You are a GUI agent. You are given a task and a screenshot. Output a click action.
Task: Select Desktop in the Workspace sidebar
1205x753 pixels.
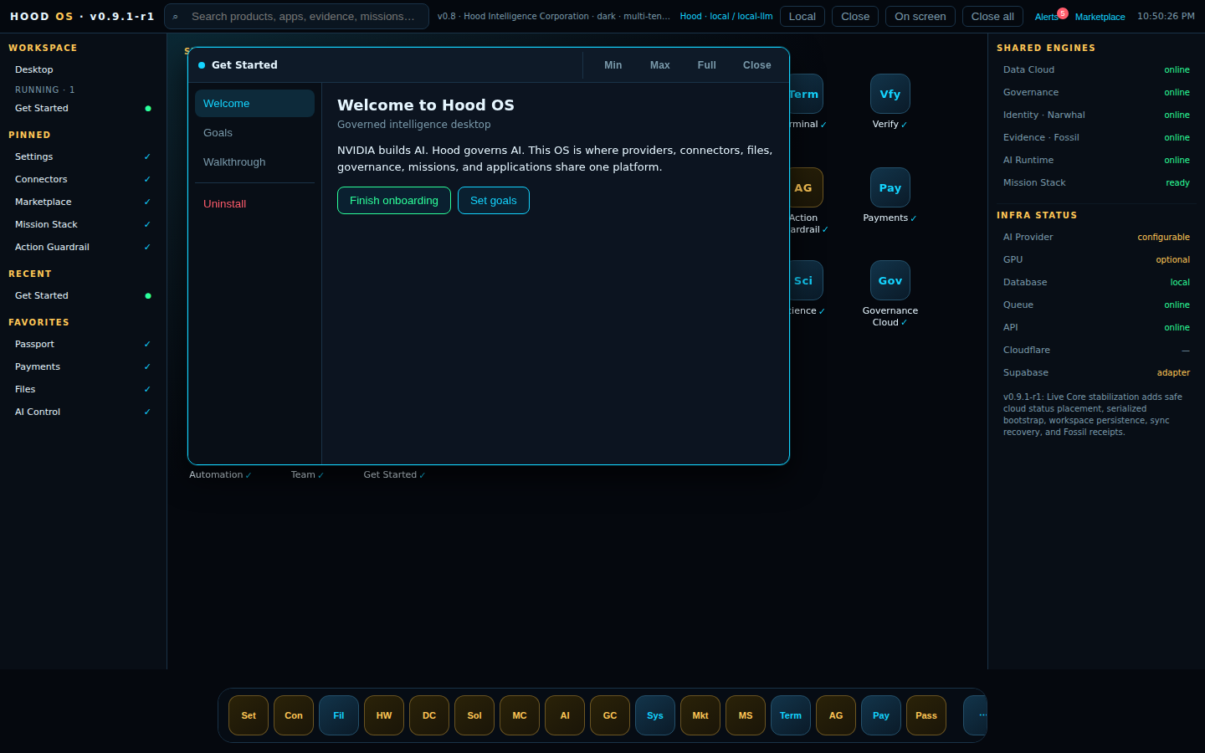[83, 69]
